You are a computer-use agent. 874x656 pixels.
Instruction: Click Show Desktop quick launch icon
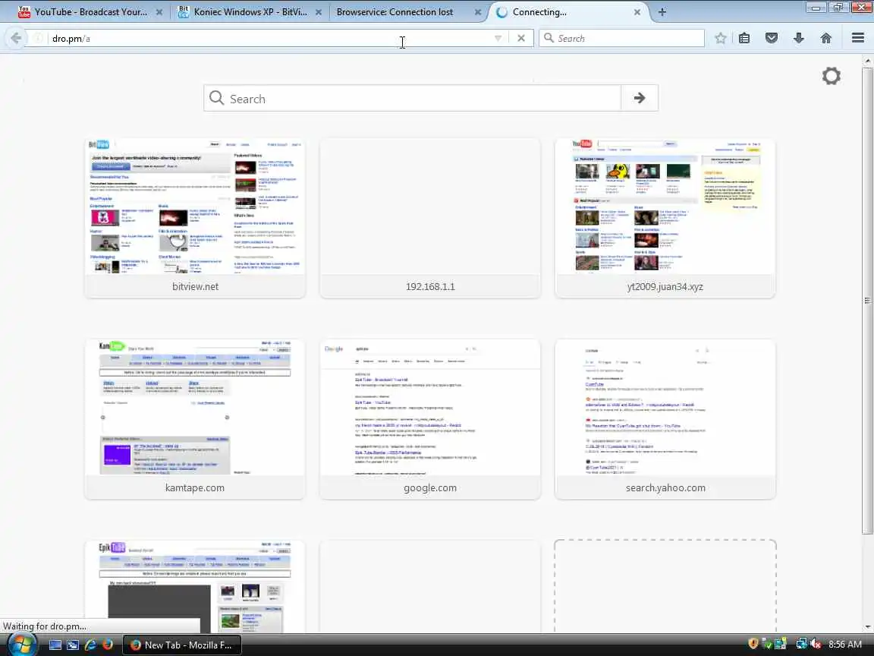[55, 645]
